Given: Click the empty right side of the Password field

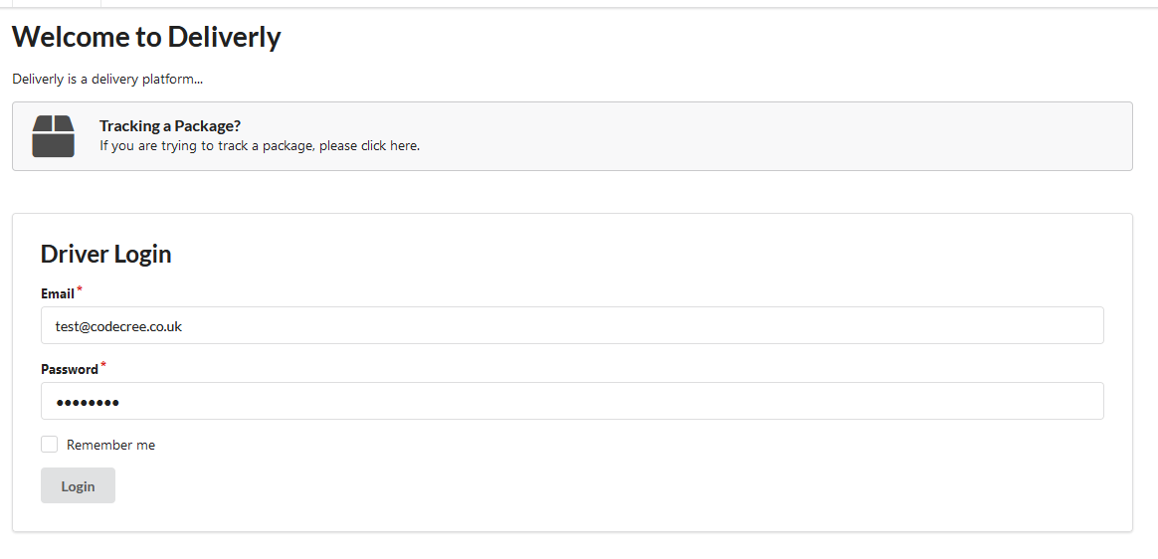Looking at the screenshot, I should 895,401.
